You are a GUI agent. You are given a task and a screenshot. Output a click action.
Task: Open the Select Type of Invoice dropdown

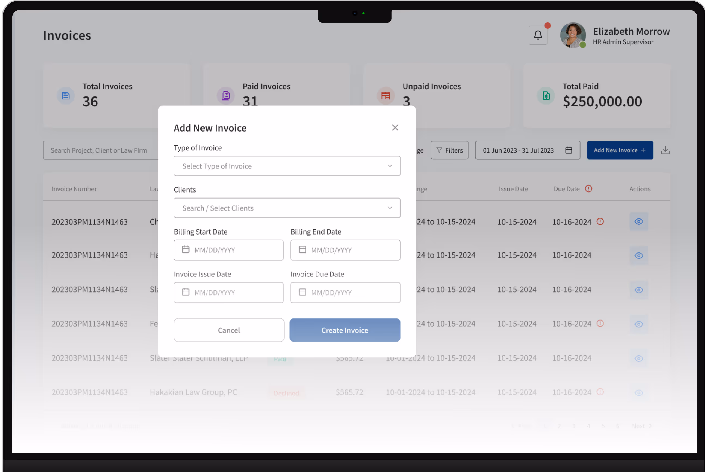(x=287, y=166)
